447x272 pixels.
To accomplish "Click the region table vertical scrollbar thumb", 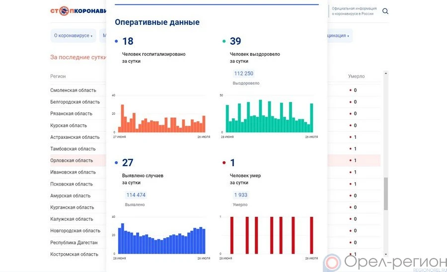I will point(386,194).
